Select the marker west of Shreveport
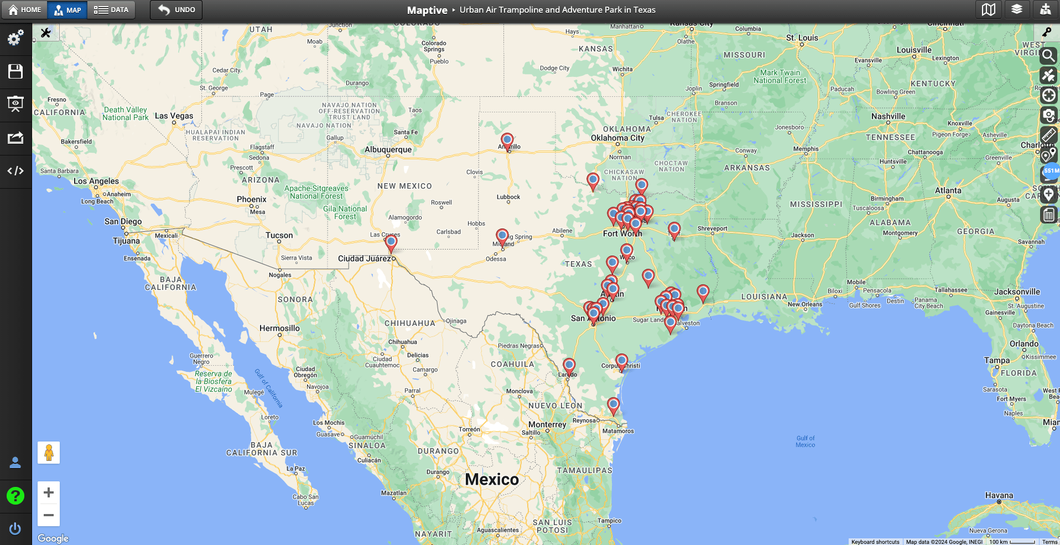The height and width of the screenshot is (545, 1060). click(x=674, y=229)
